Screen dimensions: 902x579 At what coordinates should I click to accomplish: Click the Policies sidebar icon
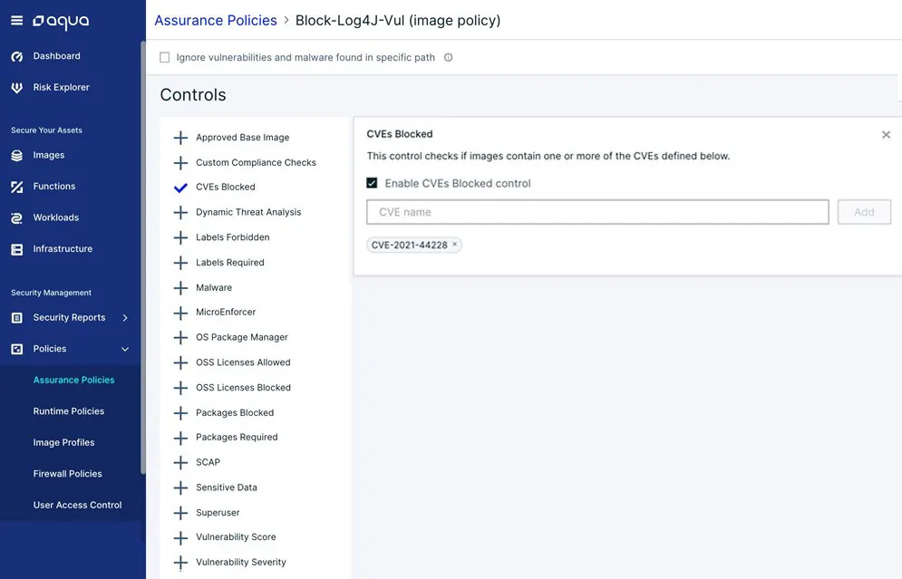(x=16, y=349)
